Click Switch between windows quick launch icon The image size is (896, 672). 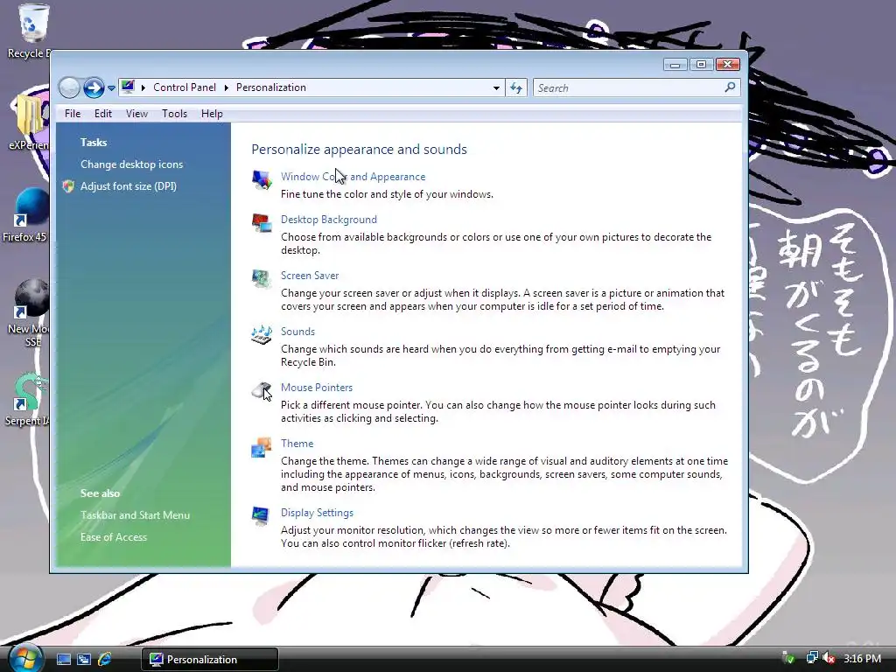(x=84, y=660)
